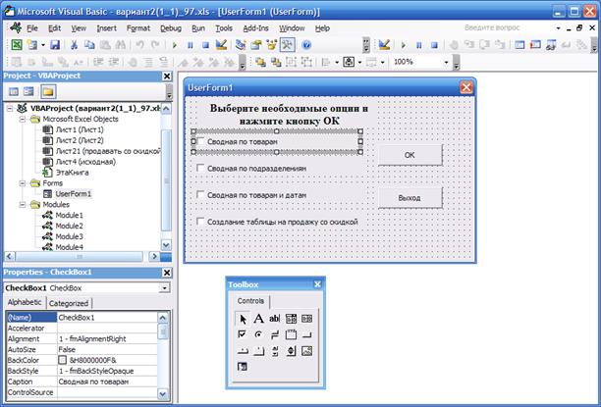
Task: Click the (Name) property value CheckBox1
Action: [x=107, y=318]
